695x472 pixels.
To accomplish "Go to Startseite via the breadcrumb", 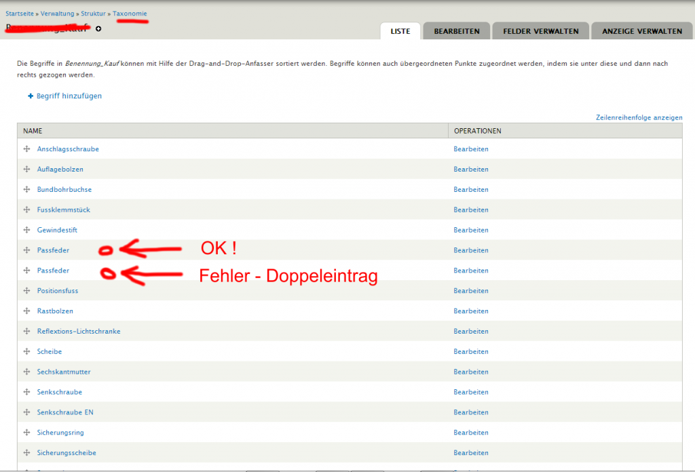I will [20, 14].
